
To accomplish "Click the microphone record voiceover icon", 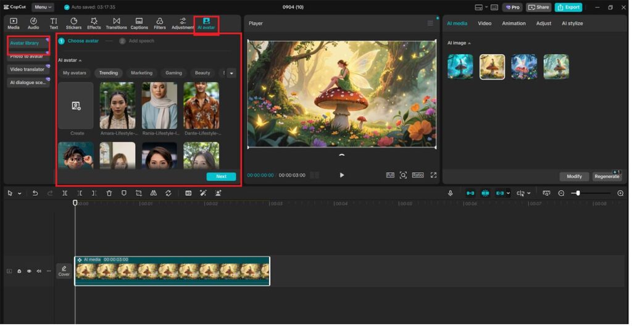I will click(x=450, y=193).
